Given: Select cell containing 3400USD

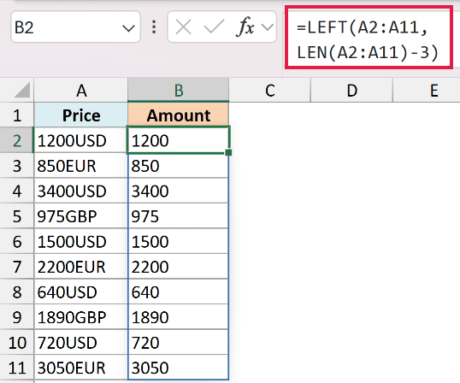Looking at the screenshot, I should pos(81,191).
